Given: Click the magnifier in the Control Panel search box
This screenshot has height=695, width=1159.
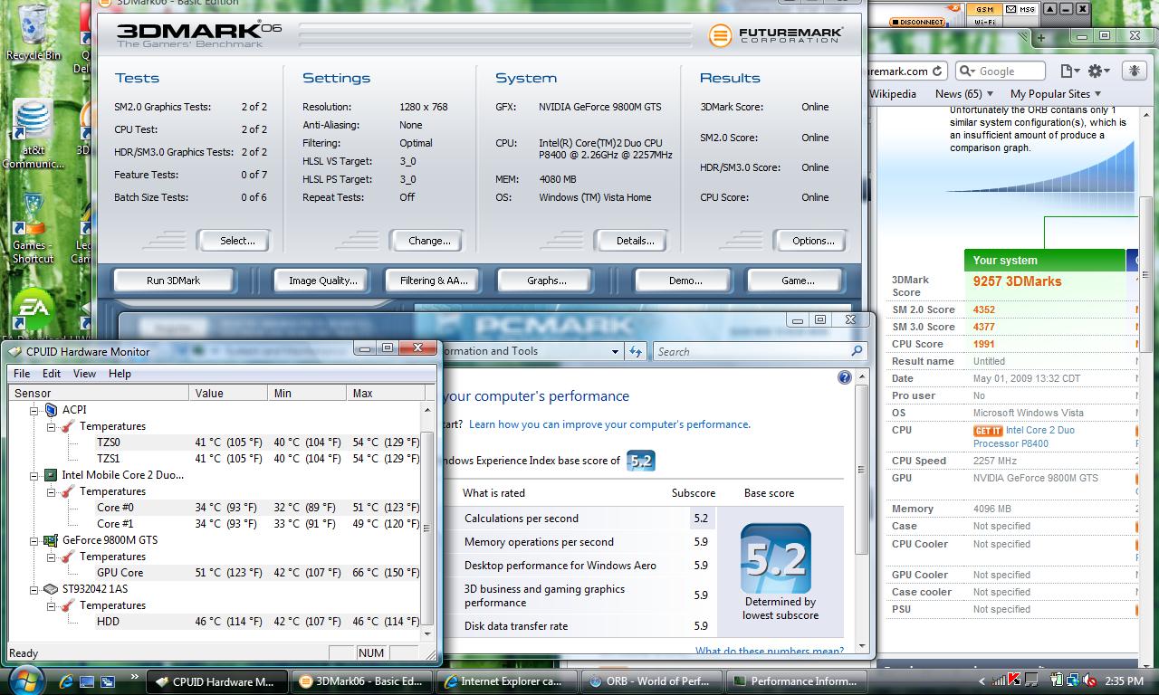Looking at the screenshot, I should pyautogui.click(x=857, y=351).
